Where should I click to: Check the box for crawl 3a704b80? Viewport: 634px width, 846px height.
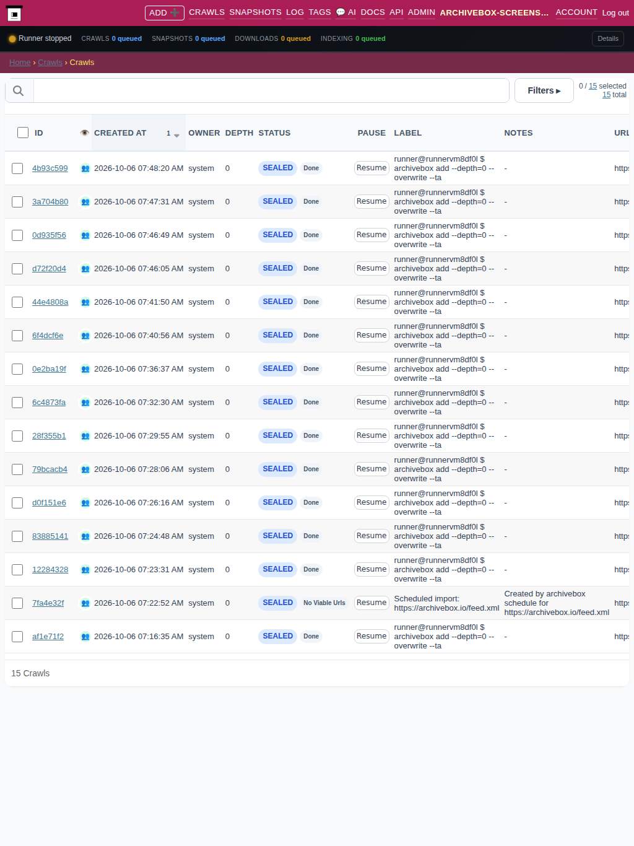17,202
